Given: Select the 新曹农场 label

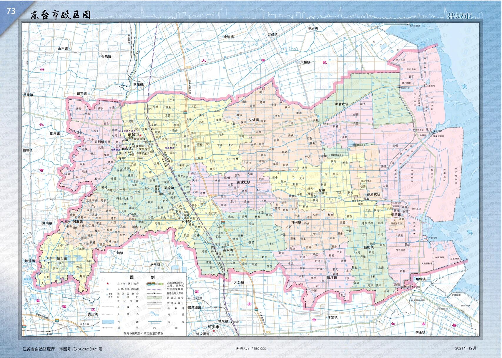Looking at the screenshot, I should [342, 104].
